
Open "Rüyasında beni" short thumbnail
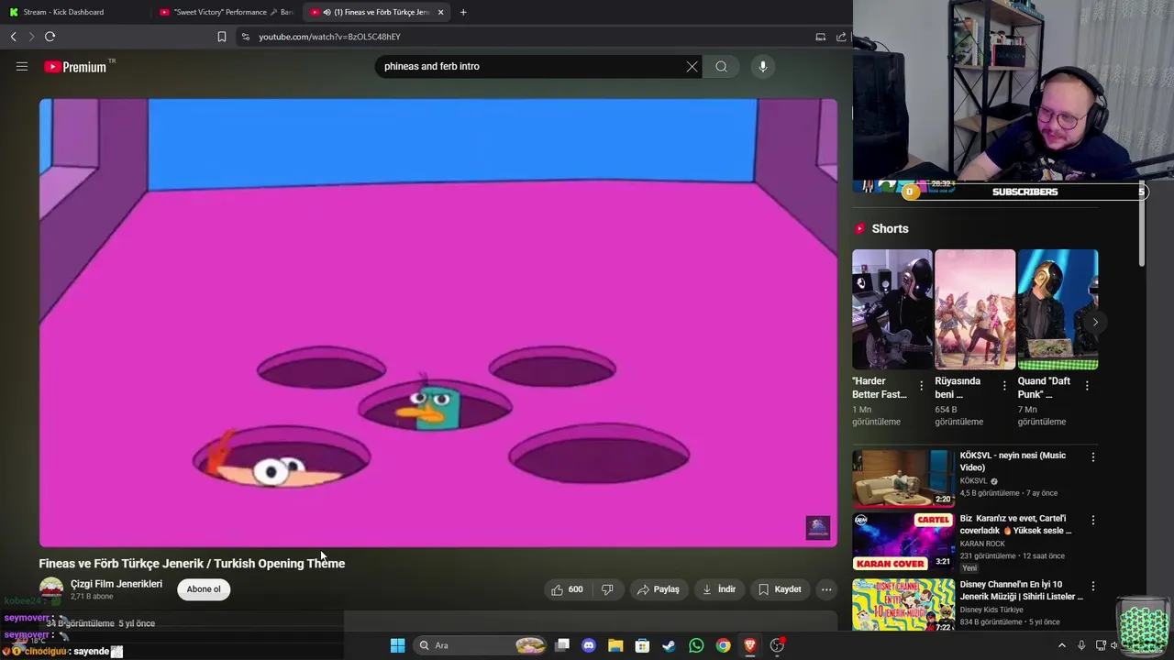click(974, 309)
